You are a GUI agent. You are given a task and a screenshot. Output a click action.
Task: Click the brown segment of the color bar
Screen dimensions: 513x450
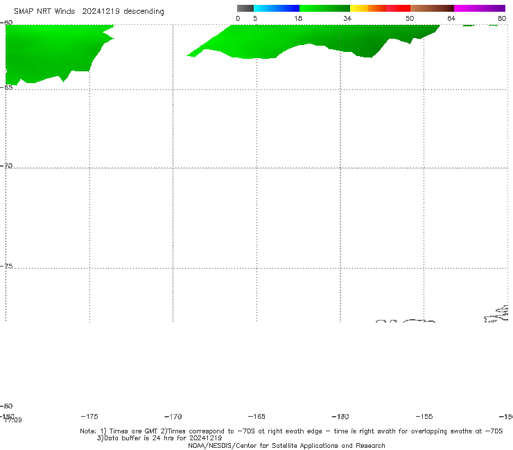pyautogui.click(x=432, y=8)
